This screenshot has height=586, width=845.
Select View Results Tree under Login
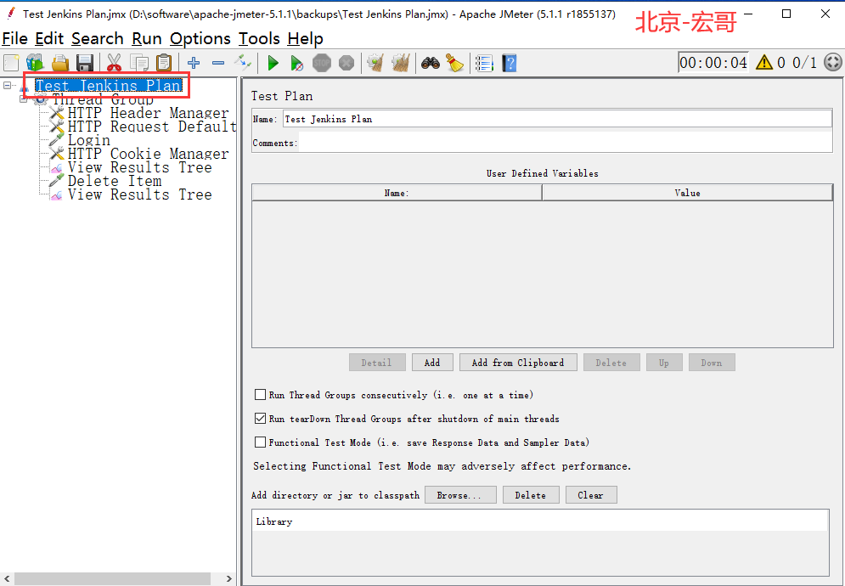tap(139, 167)
